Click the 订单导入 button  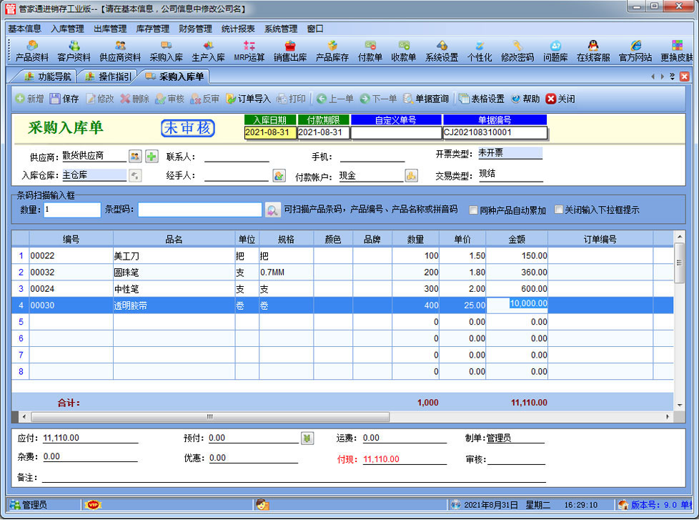249,99
